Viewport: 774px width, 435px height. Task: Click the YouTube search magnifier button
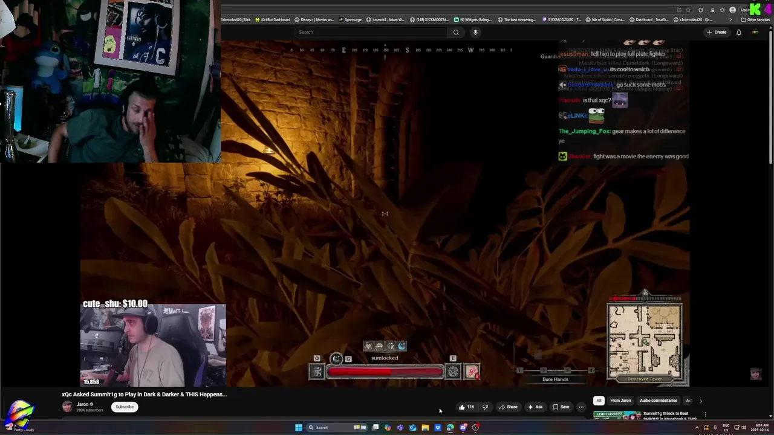[x=456, y=32]
